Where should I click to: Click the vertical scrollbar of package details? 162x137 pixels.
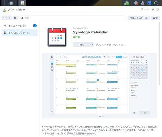[159, 53]
